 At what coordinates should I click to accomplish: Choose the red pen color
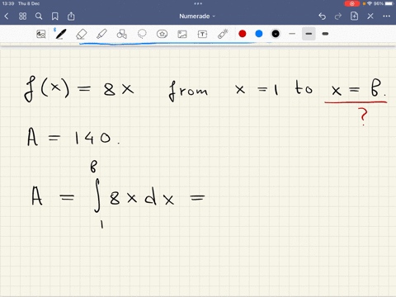click(243, 34)
